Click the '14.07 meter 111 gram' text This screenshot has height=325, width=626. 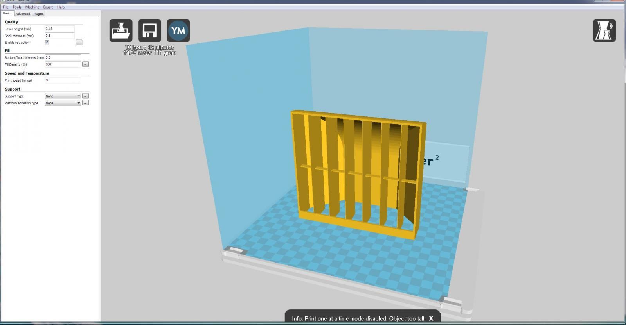pyautogui.click(x=149, y=53)
